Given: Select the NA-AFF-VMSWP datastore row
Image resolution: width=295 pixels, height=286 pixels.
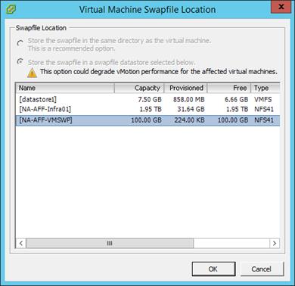Looking at the screenshot, I should tap(147, 120).
